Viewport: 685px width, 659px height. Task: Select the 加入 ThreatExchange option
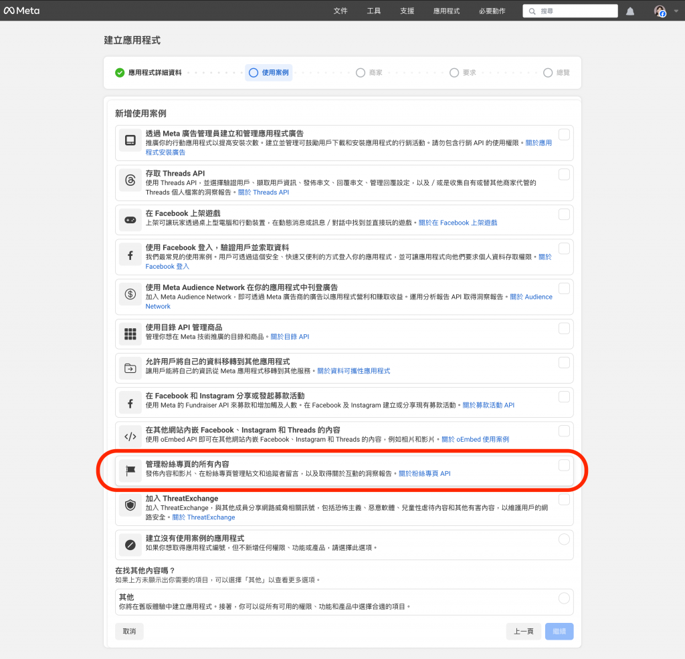click(x=564, y=499)
